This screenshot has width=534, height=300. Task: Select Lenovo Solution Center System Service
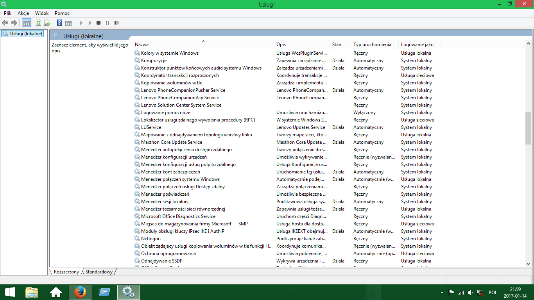tap(181, 105)
